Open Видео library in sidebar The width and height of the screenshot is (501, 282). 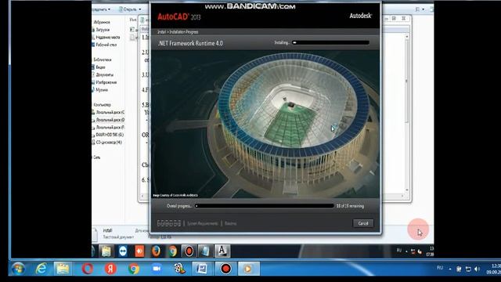click(99, 67)
